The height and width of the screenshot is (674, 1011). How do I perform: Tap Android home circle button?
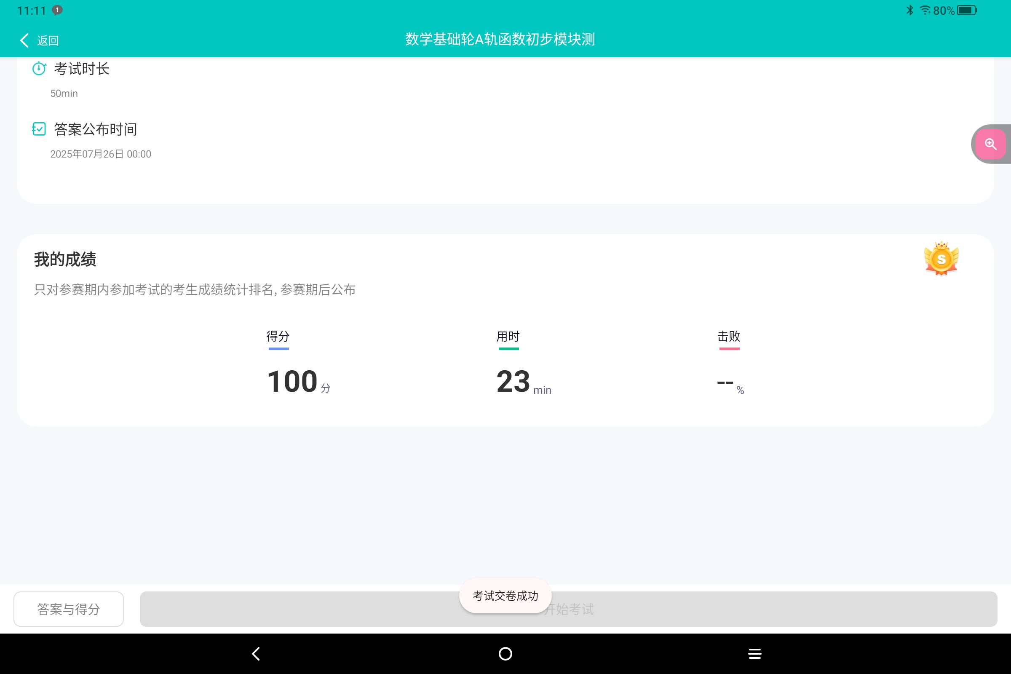pos(505,654)
